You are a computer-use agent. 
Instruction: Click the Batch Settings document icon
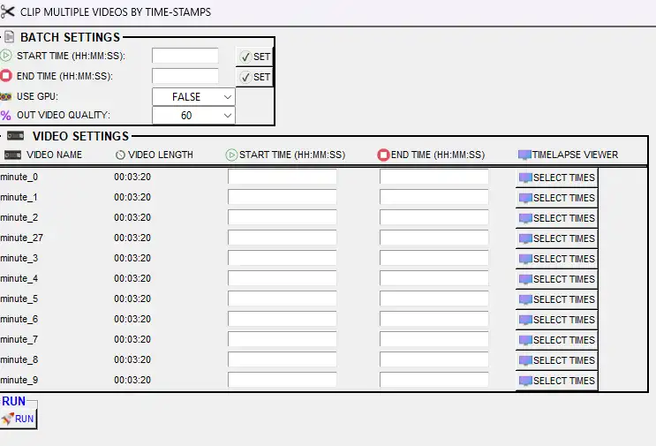[x=9, y=37]
